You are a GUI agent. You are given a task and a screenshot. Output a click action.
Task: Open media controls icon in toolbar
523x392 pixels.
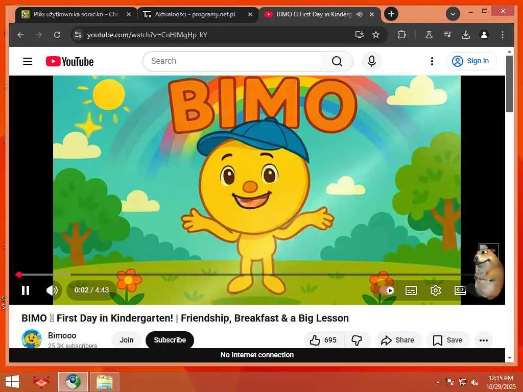[447, 35]
